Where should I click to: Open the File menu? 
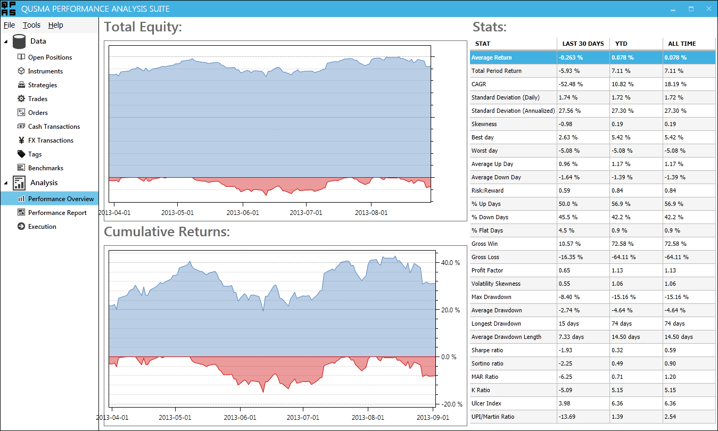[x=9, y=25]
